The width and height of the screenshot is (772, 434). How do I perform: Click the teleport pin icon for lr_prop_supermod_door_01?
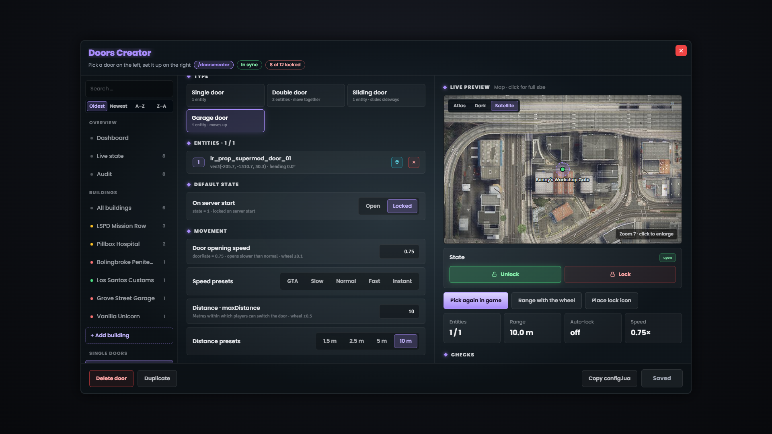pyautogui.click(x=397, y=162)
